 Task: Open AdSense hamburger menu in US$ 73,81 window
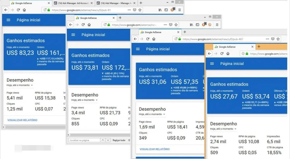(x=73, y=35)
